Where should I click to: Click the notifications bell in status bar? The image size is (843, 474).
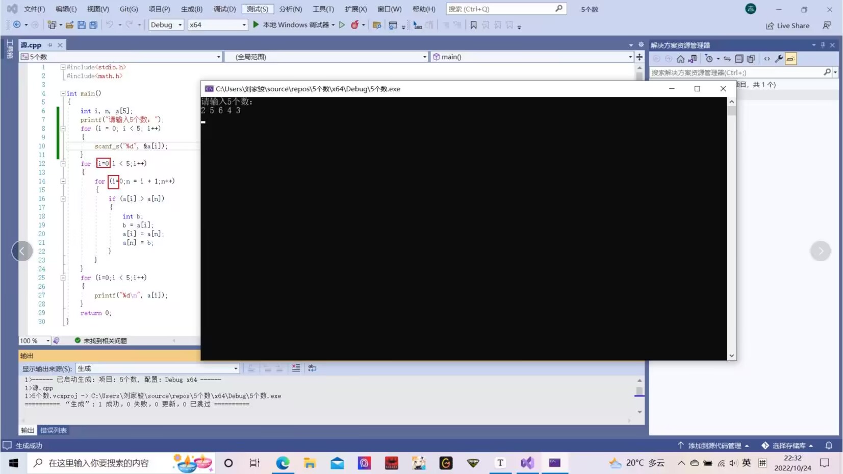click(x=829, y=445)
